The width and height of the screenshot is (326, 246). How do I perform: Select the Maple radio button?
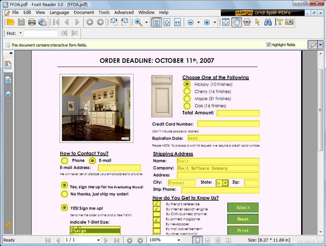pyautogui.click(x=187, y=98)
